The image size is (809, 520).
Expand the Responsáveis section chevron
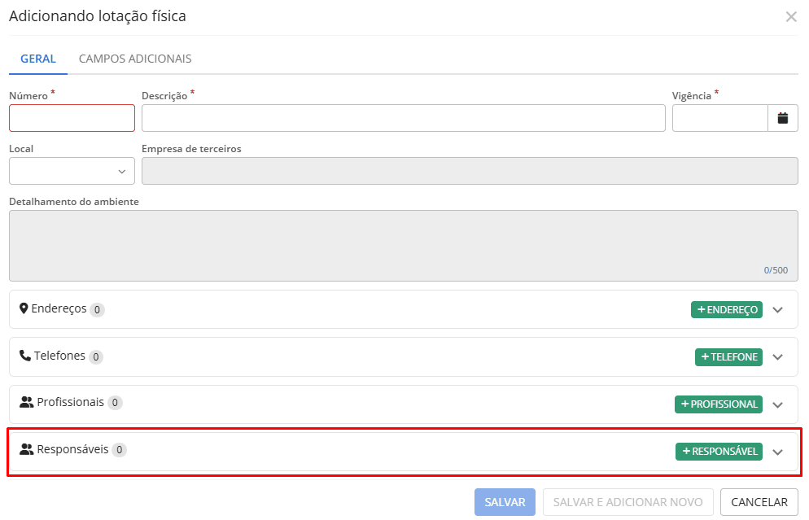pos(777,452)
